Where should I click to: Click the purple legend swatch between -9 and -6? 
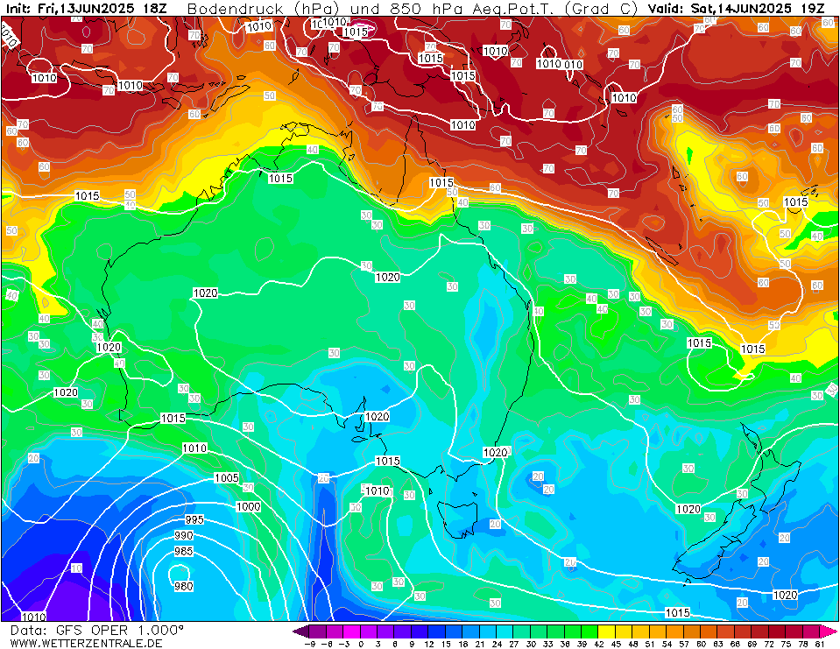click(x=318, y=631)
